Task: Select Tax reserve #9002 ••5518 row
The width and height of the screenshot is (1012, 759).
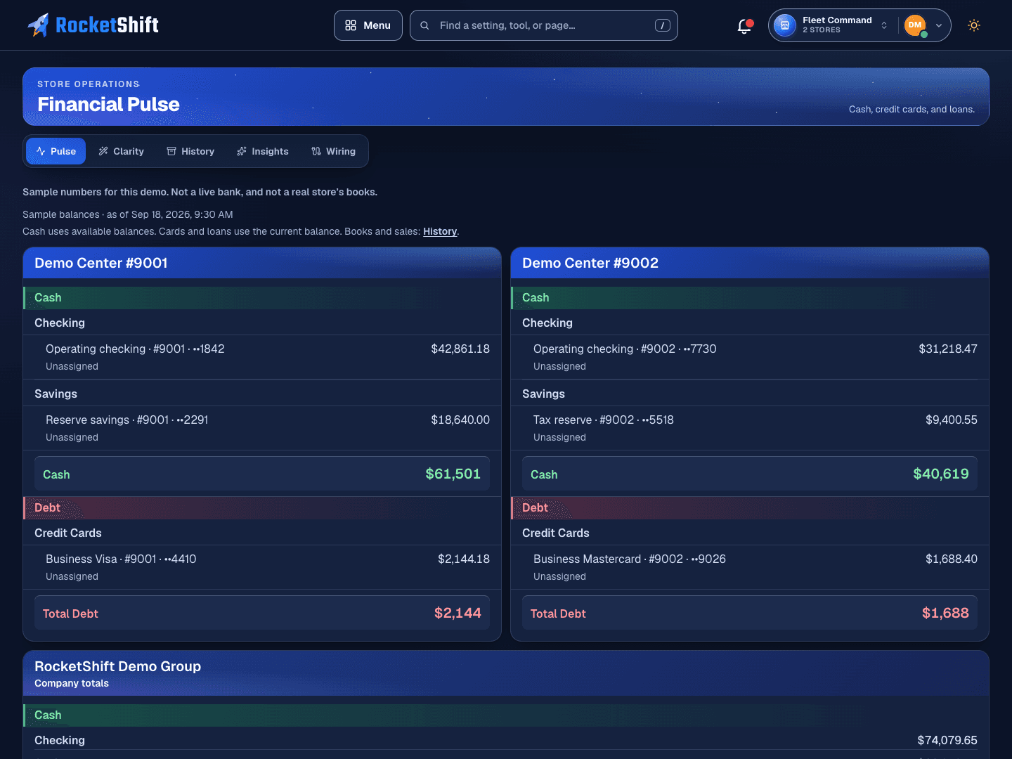Action: pyautogui.click(x=750, y=428)
